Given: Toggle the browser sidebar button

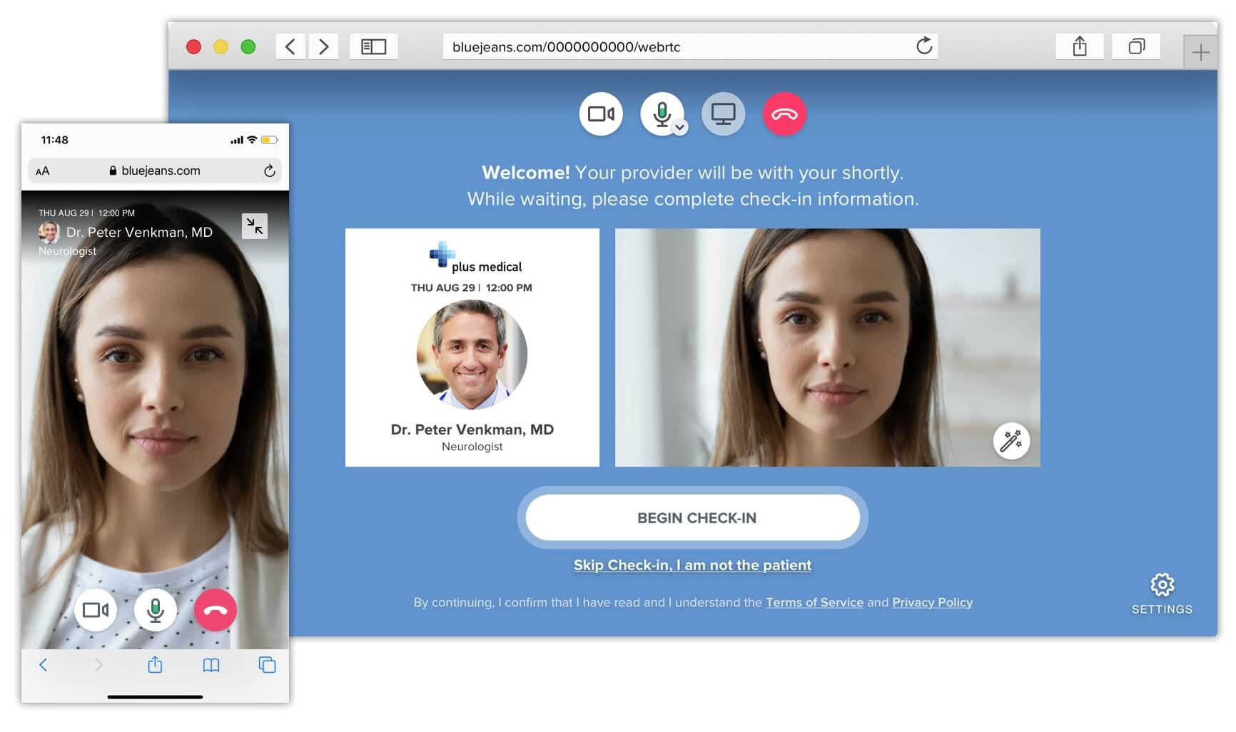Looking at the screenshot, I should click(x=373, y=47).
